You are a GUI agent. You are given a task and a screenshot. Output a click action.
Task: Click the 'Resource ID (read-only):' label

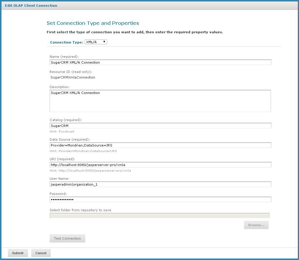71,72
